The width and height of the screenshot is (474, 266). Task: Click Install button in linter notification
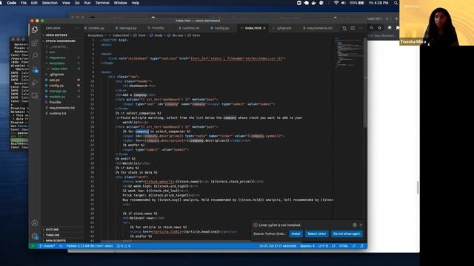click(x=296, y=233)
